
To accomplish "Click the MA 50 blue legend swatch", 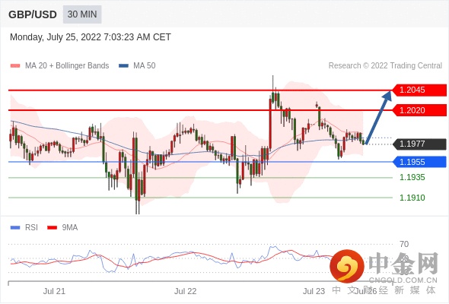I will click(x=123, y=66).
